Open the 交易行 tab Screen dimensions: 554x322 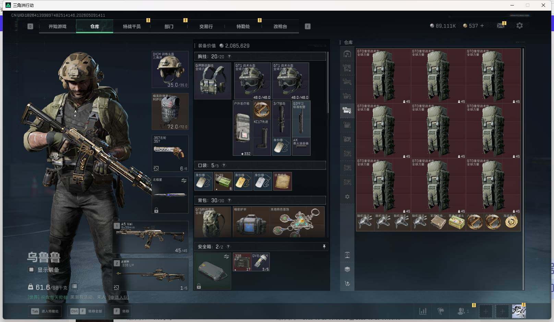206,26
